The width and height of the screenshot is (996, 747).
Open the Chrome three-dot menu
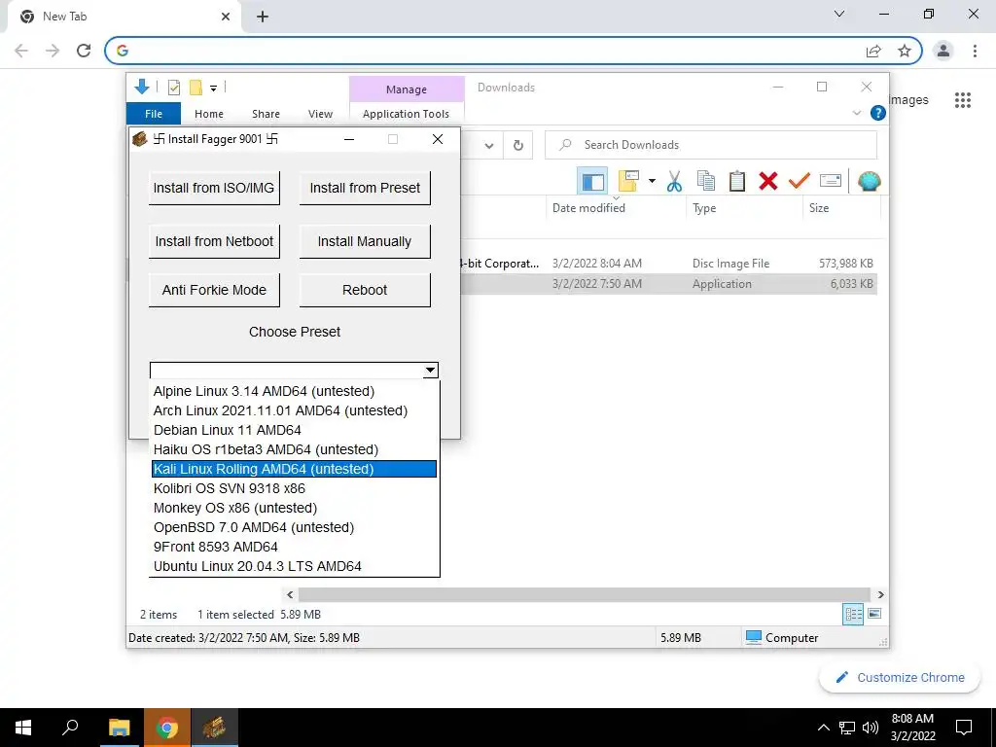pos(975,51)
